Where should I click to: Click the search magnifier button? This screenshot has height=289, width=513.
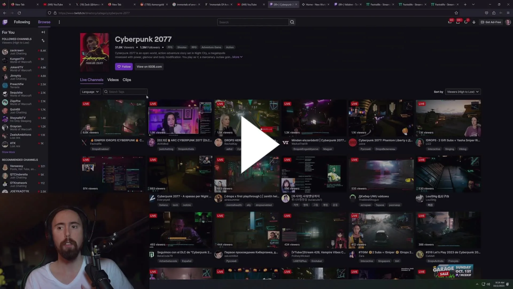coord(292,22)
